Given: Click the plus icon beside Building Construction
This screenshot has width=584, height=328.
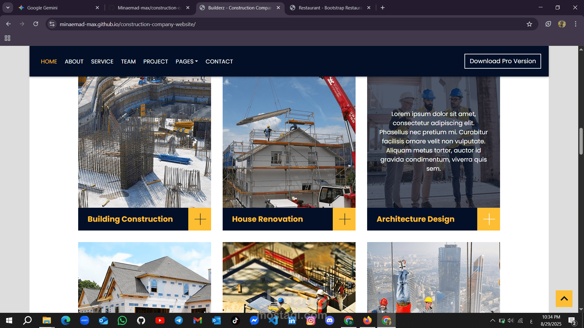Looking at the screenshot, I should click(200, 219).
